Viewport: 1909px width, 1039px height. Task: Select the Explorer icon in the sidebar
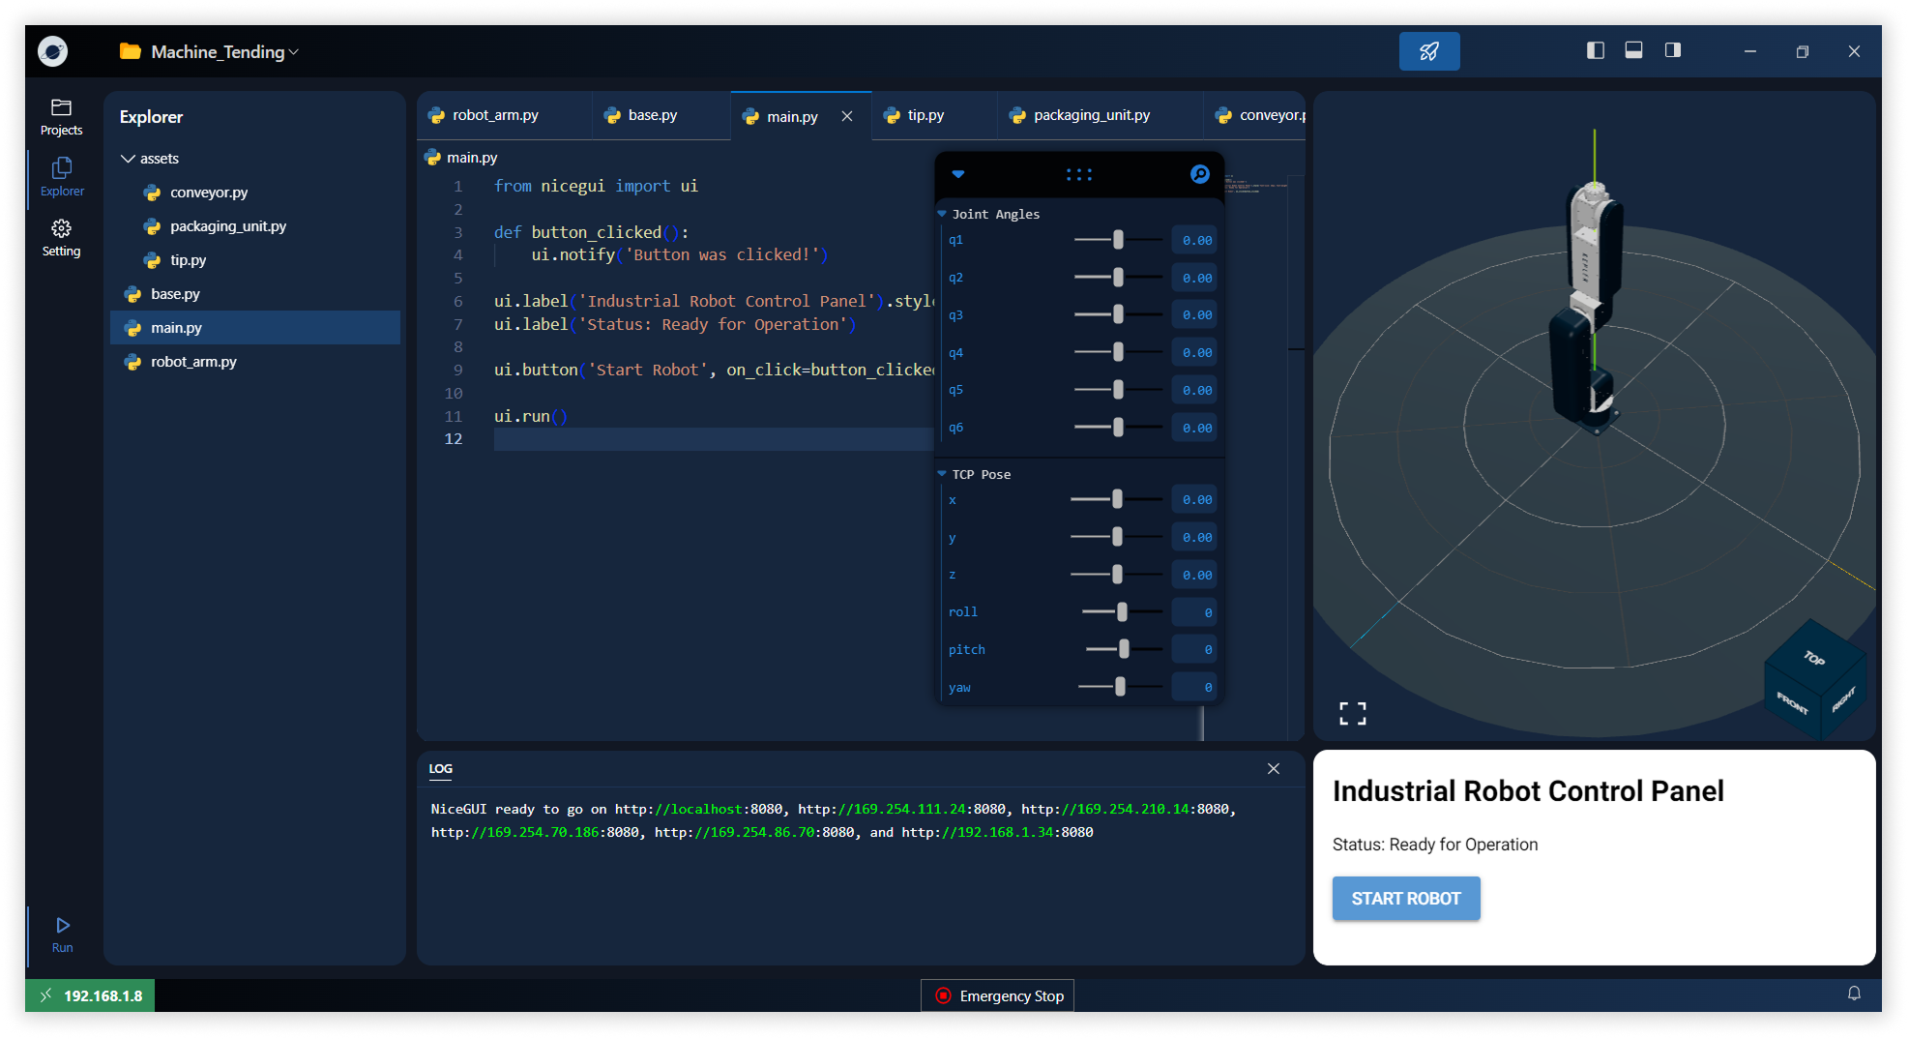(x=61, y=176)
